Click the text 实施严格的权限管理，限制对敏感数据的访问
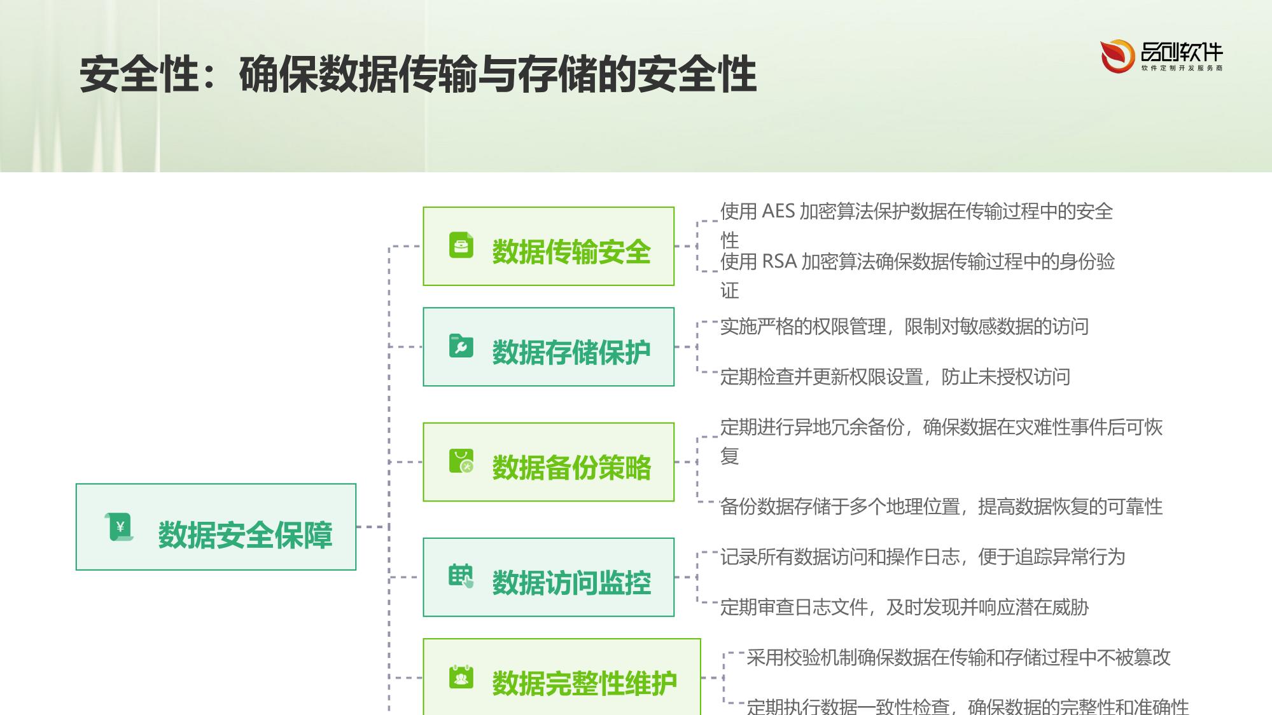 [x=904, y=327]
